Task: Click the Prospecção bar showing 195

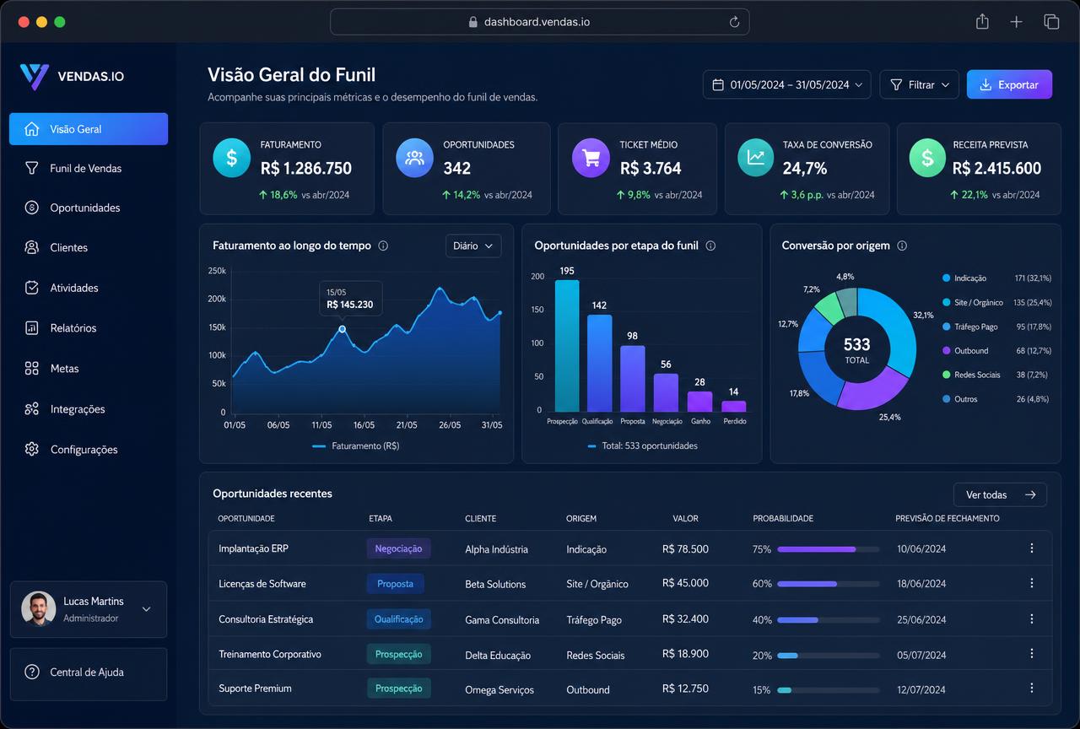Action: [x=566, y=345]
